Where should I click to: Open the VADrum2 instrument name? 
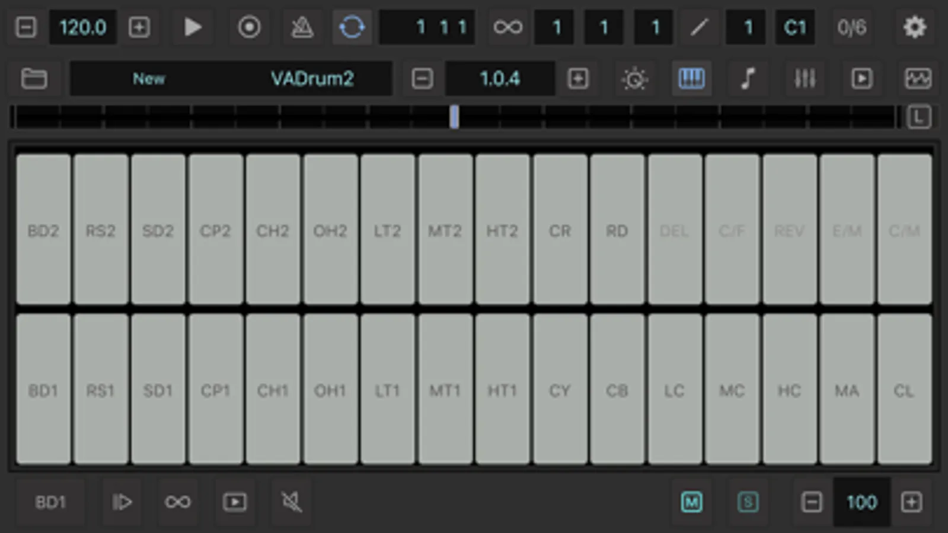pos(312,78)
